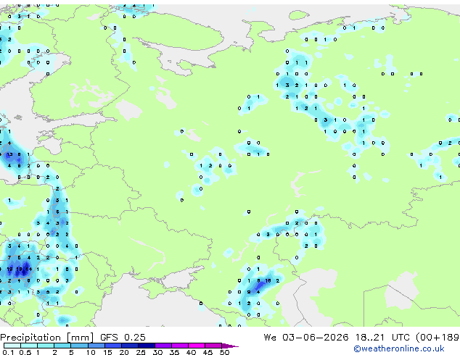Viewport: 460px width, 355px height.
Task: Pick the dark blue swatch between 25 and 30 mm
Action: coord(147,346)
